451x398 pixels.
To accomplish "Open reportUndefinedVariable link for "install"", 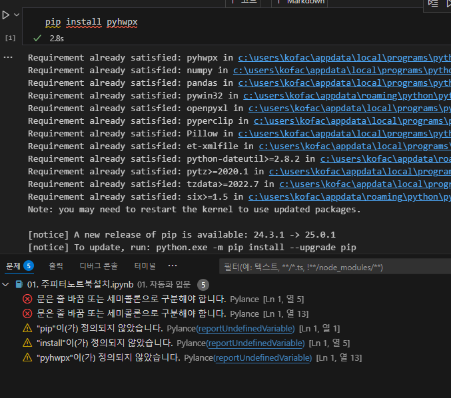I will (255, 343).
